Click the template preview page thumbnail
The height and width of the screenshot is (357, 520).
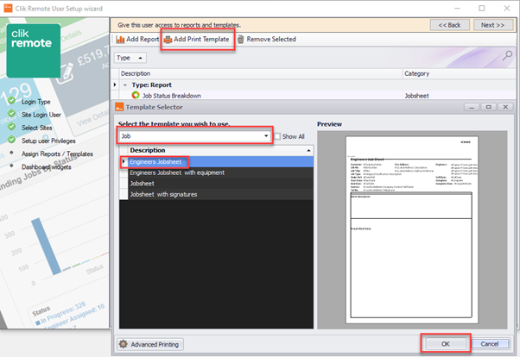click(412, 230)
